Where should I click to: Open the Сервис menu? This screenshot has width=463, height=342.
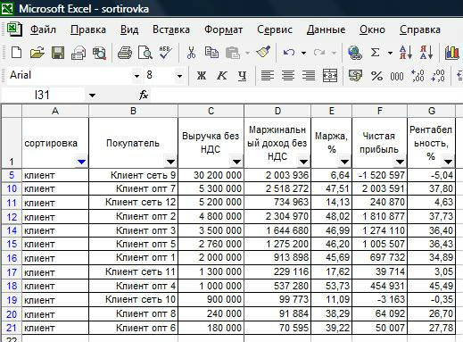[275, 29]
